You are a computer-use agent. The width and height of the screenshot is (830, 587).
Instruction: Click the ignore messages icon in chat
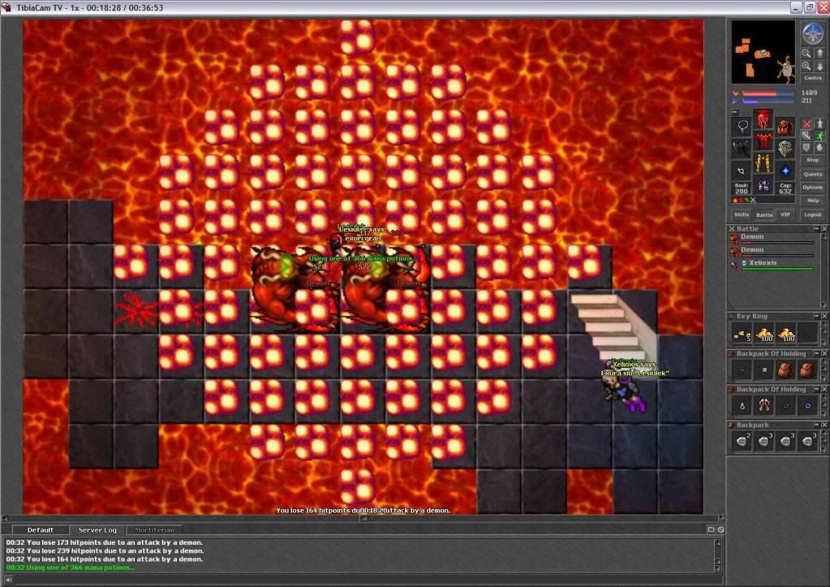721,529
